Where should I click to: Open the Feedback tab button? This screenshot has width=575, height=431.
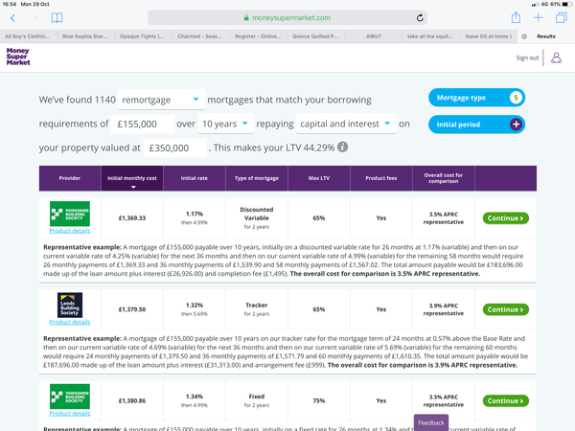coord(431,422)
